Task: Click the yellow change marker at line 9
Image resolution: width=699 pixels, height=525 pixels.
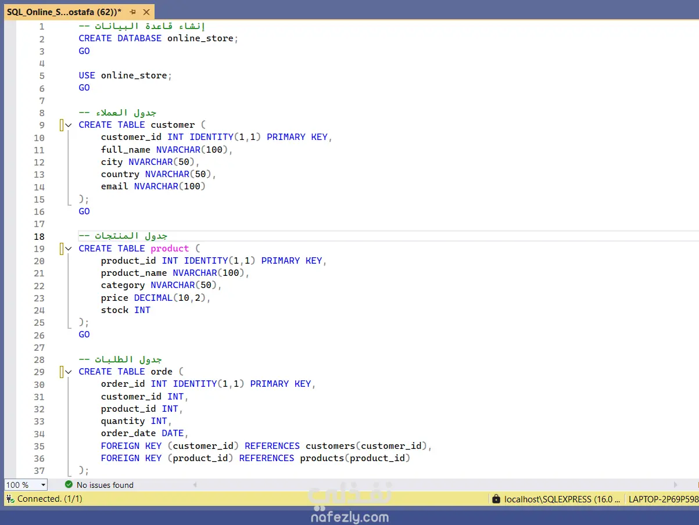Action: [x=62, y=125]
